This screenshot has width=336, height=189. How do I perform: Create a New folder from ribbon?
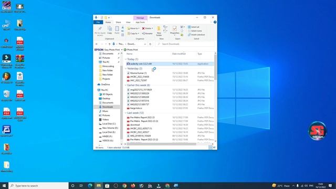(x=159, y=31)
